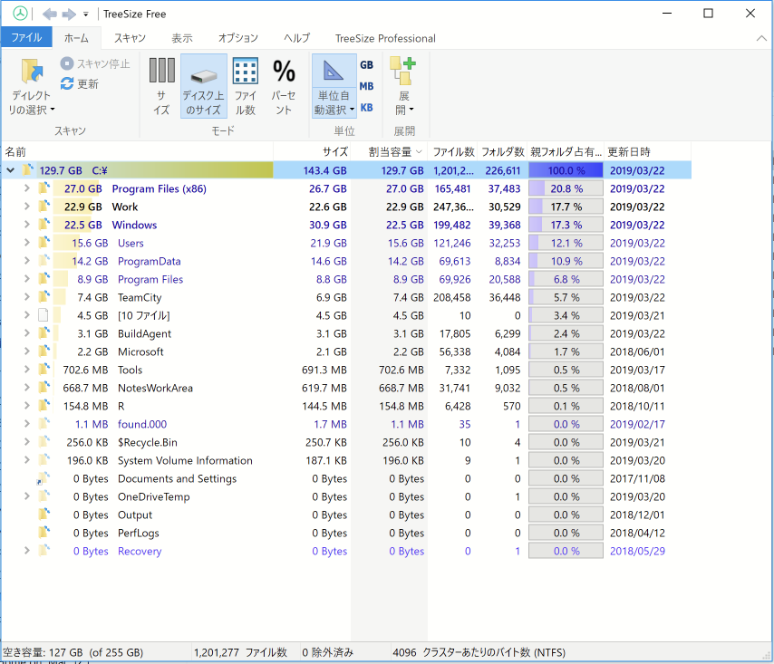Click the TeamCity folder icon
The width and height of the screenshot is (774, 664).
click(x=44, y=297)
